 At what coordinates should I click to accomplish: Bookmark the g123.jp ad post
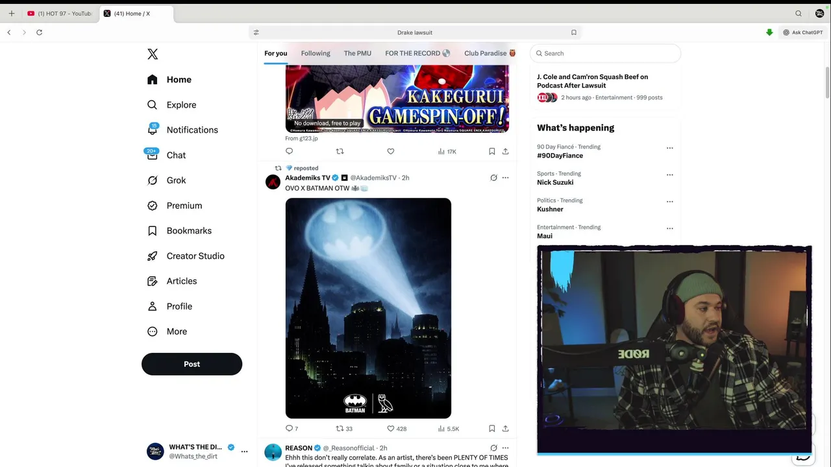[x=492, y=151]
